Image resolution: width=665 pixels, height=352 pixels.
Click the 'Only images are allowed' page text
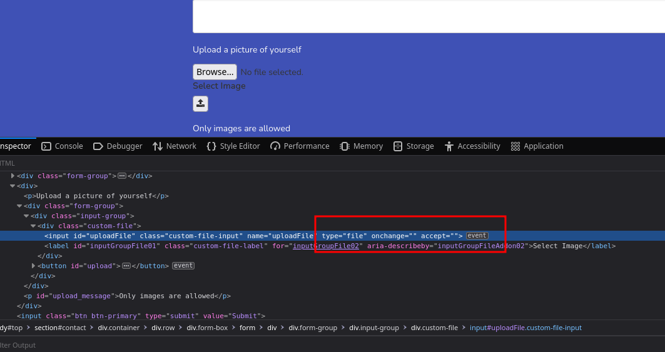(x=241, y=129)
